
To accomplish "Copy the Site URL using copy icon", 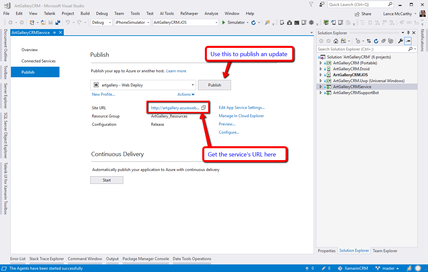I will tap(204, 108).
